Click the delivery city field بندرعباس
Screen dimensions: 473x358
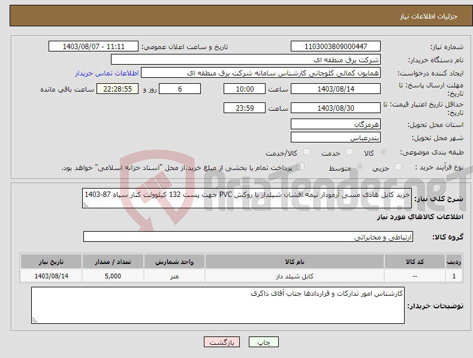[336, 138]
